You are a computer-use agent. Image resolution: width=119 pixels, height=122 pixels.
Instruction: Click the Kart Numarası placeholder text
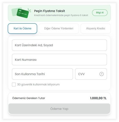click(x=26, y=60)
